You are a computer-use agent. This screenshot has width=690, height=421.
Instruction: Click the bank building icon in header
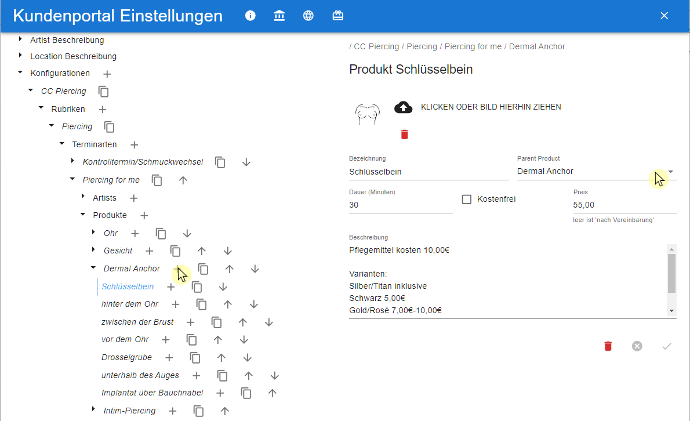pos(279,16)
